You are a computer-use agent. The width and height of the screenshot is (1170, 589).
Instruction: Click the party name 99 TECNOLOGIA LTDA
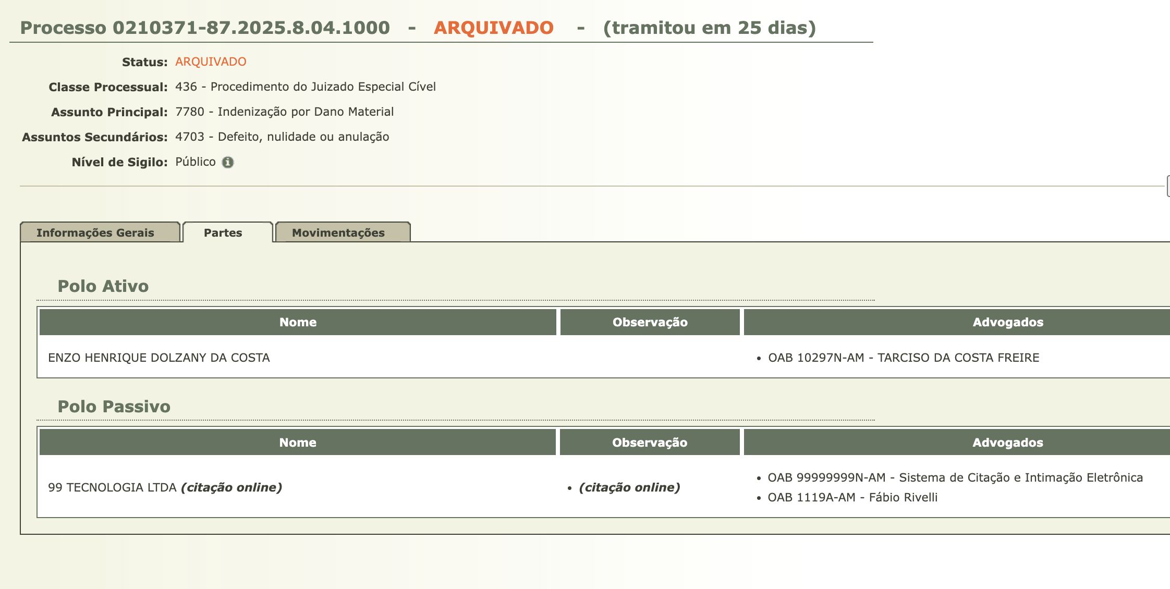pos(112,487)
